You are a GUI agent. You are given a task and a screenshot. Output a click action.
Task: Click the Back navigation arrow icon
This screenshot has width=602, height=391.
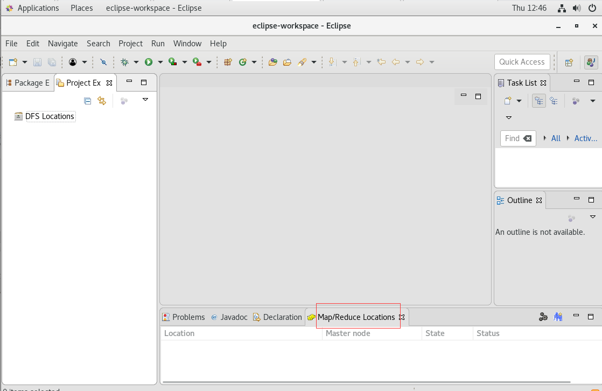click(x=396, y=62)
